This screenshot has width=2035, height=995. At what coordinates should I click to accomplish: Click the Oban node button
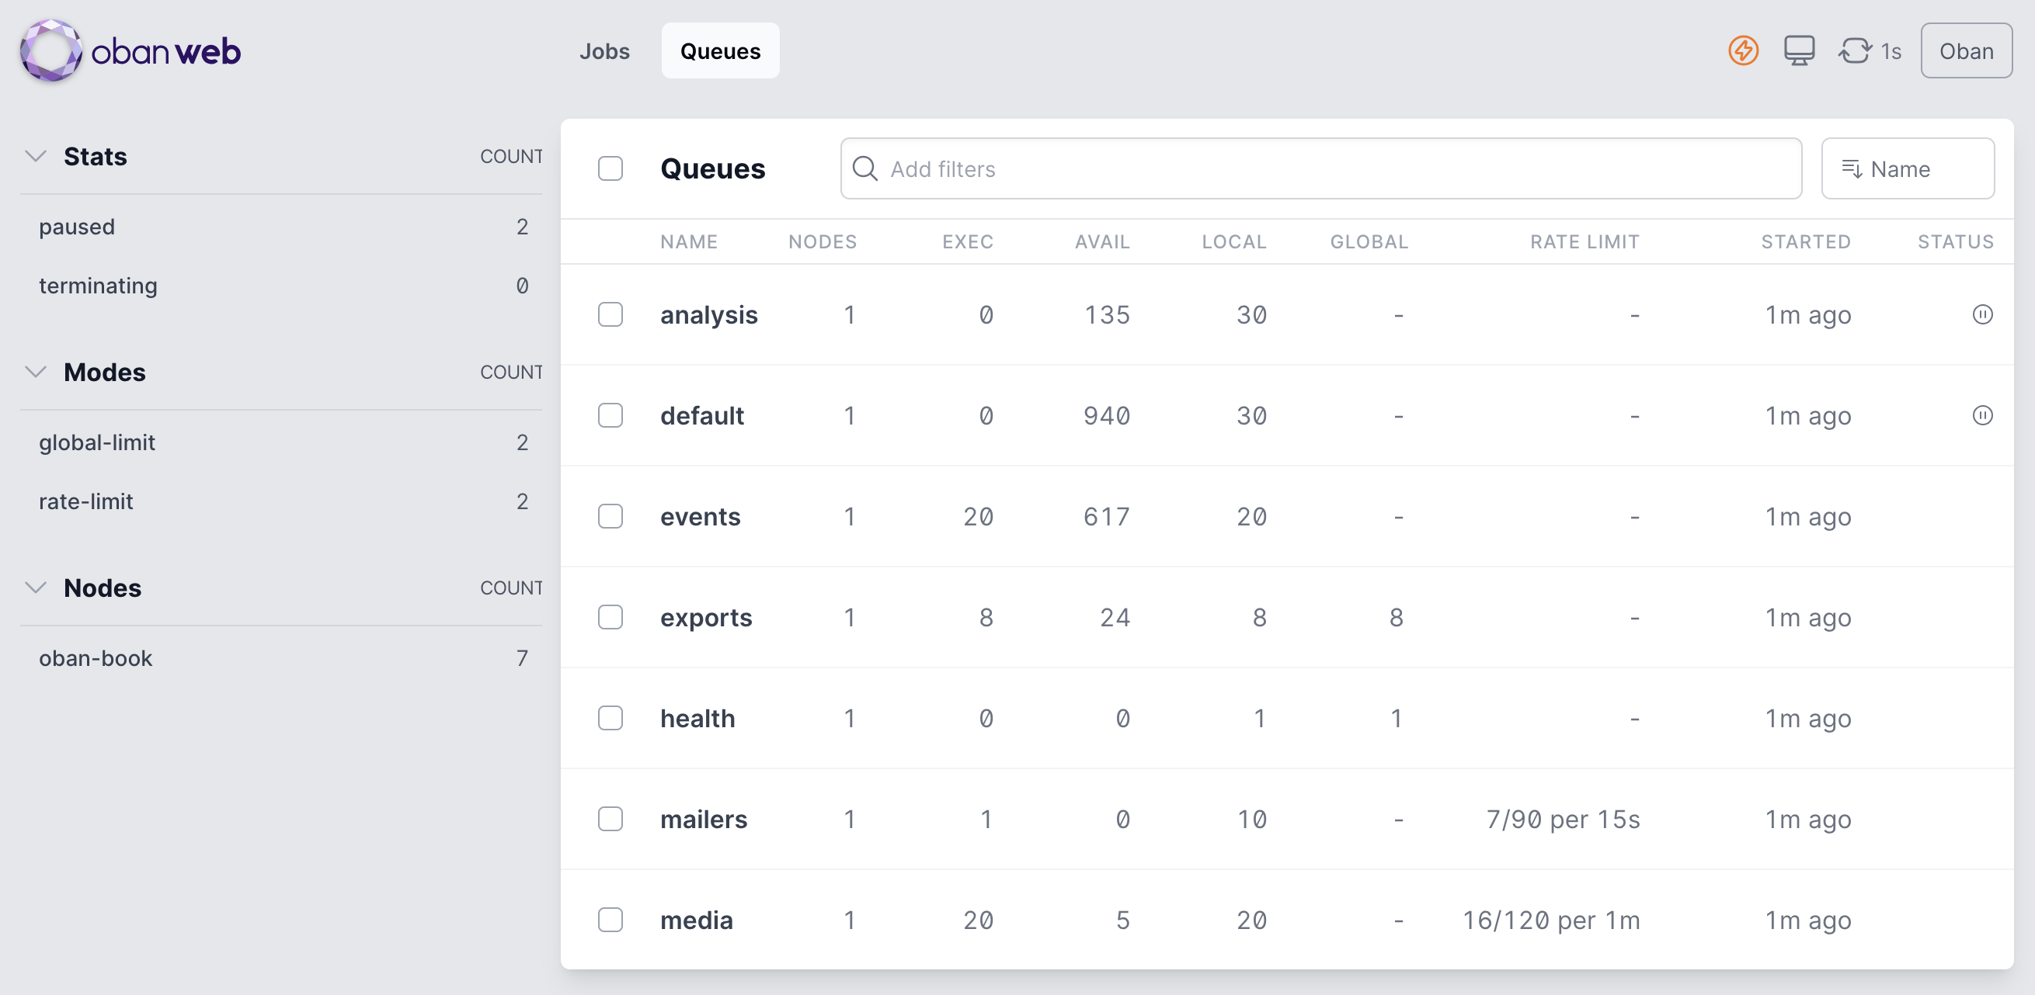tap(1966, 52)
